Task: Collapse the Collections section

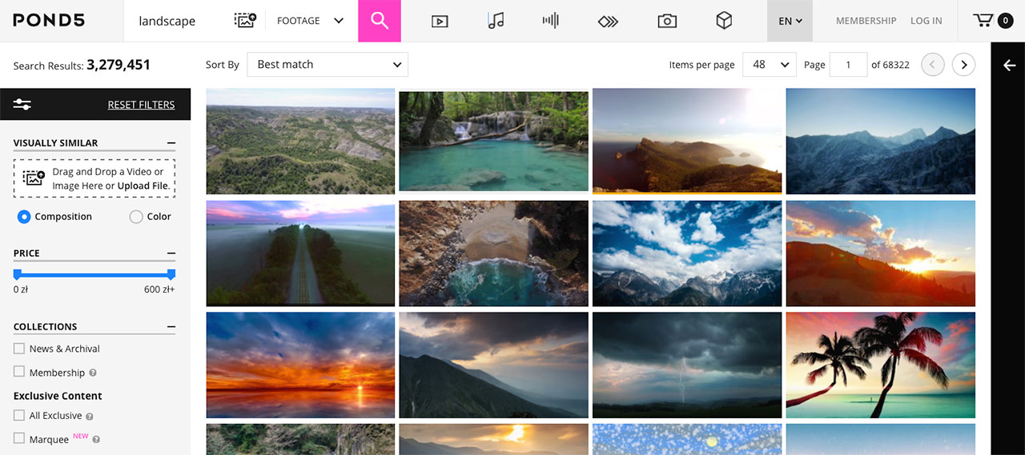Action: click(x=171, y=327)
